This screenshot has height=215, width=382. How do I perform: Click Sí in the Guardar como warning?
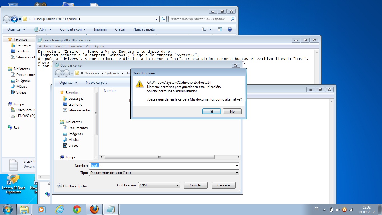coord(211,111)
